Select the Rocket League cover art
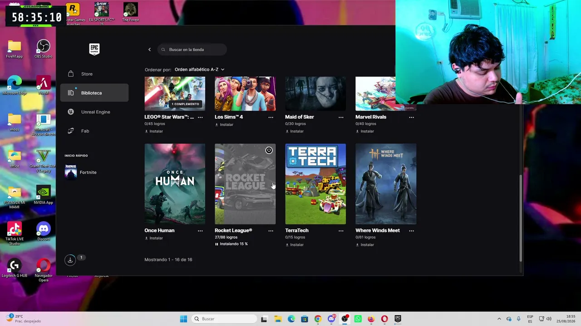581x326 pixels. (x=245, y=184)
